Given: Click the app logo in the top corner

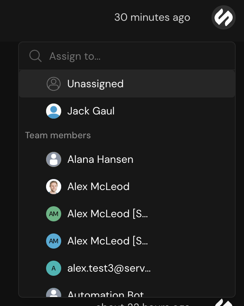Looking at the screenshot, I should click(224, 17).
